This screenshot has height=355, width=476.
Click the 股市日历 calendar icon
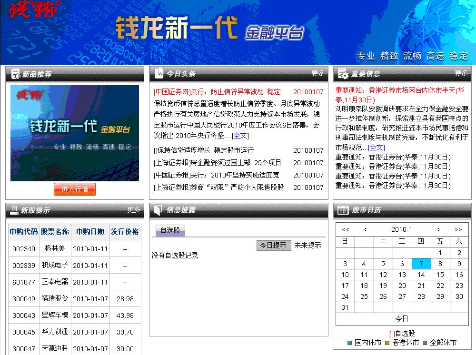point(343,210)
